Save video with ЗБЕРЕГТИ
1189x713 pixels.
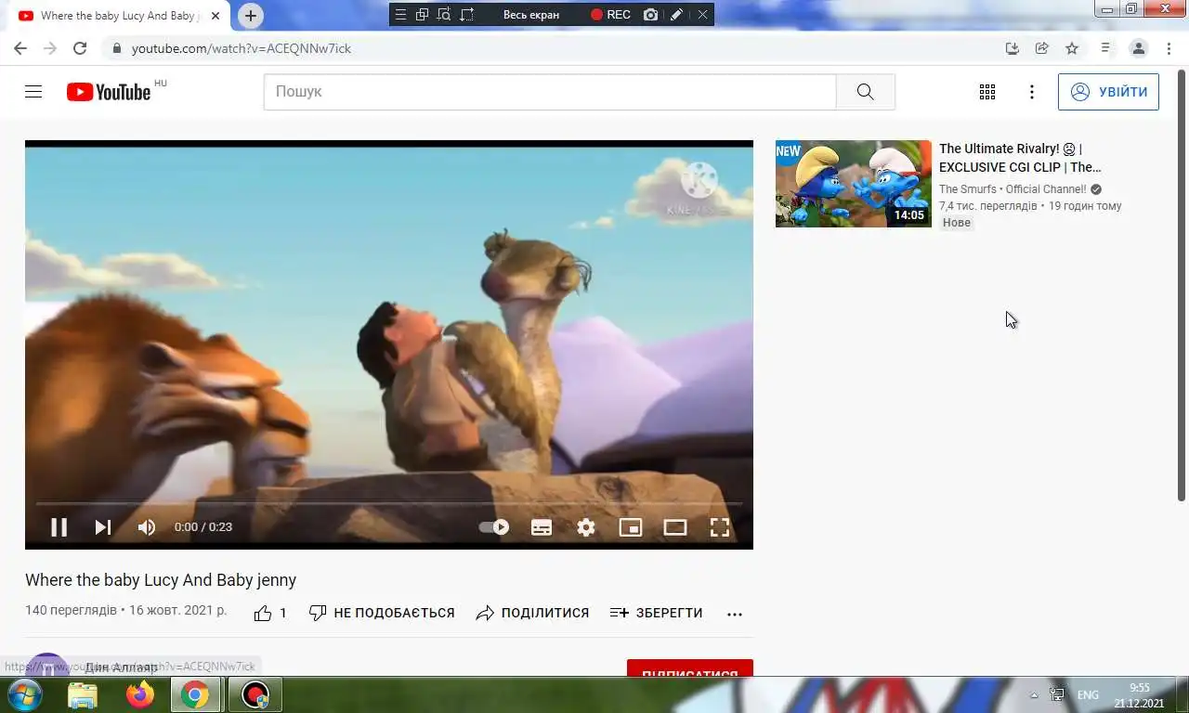pos(656,613)
